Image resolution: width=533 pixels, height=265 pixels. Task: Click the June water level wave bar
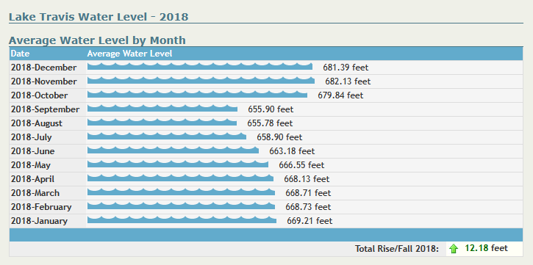tap(173, 150)
